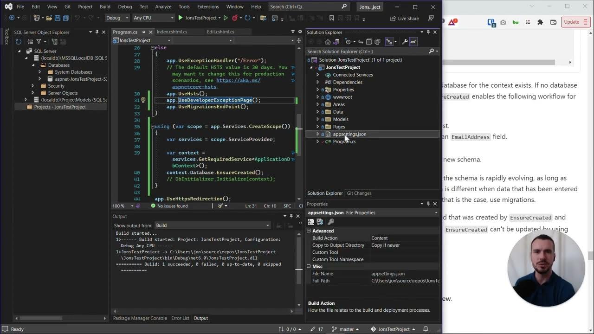Click the Live Share button
This screenshot has height=334, width=594.
tap(405, 18)
